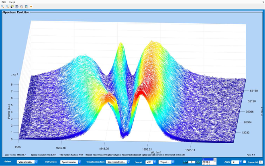265x166 pixels.
Task: Open the File menu
Action: click(4, 2)
